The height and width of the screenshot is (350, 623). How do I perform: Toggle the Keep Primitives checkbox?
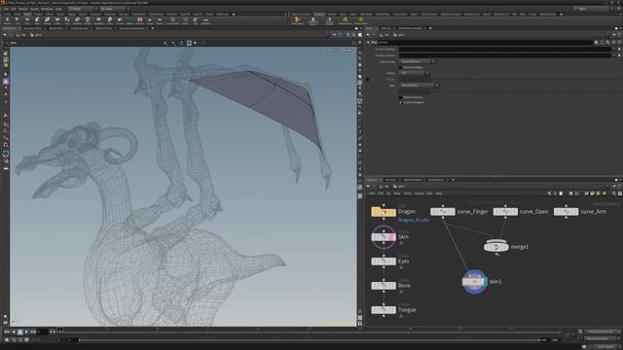point(400,97)
